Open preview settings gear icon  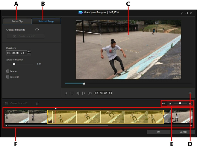pyautogui.click(x=190, y=93)
